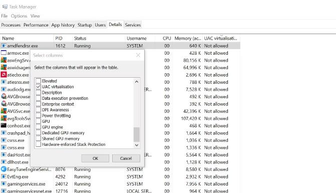
Task: Select the atieclxx.exe red AMD icon
Action: pyautogui.click(x=4, y=75)
